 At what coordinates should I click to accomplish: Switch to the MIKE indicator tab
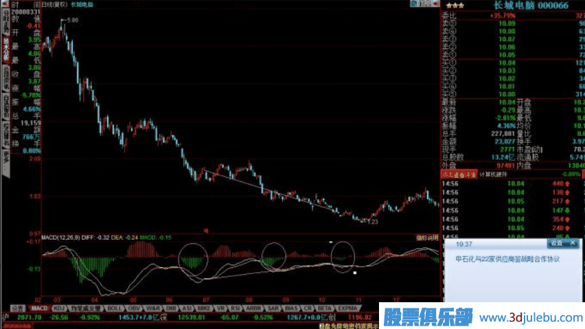coord(204,308)
